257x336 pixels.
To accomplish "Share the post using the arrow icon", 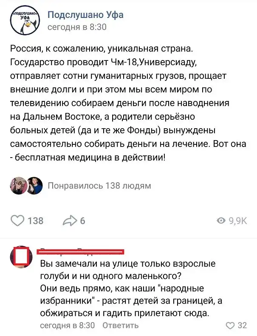I will pos(68,221).
